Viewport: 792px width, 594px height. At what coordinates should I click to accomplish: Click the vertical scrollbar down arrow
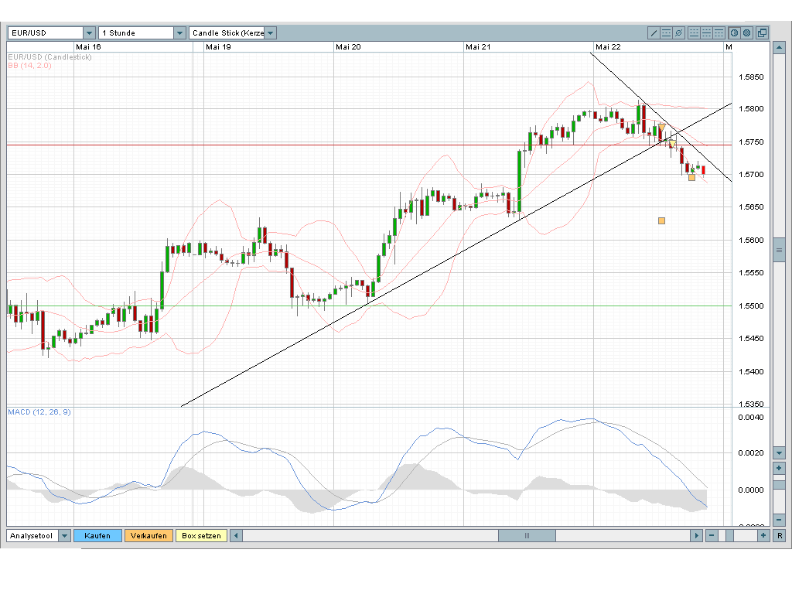point(779,453)
